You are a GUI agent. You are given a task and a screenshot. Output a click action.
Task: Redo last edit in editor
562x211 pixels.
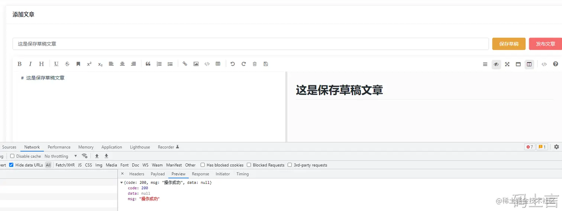coord(244,64)
